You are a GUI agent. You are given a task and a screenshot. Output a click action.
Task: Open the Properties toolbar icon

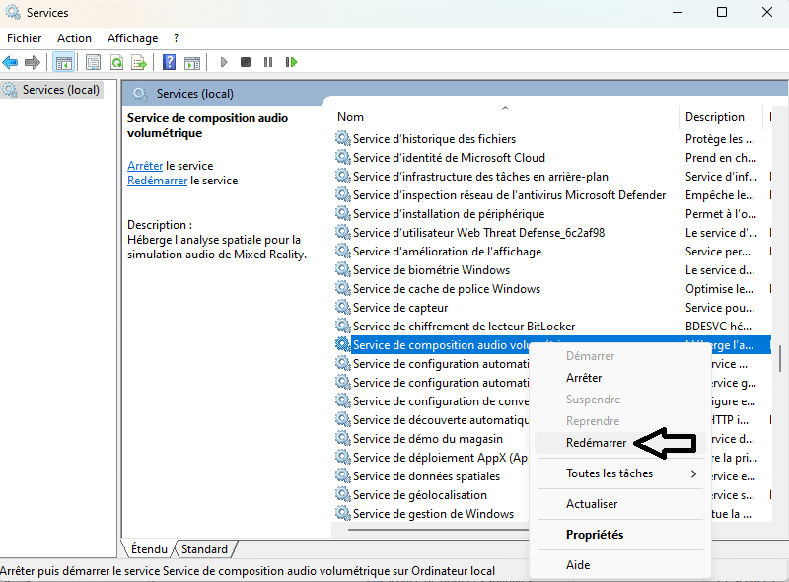click(93, 62)
